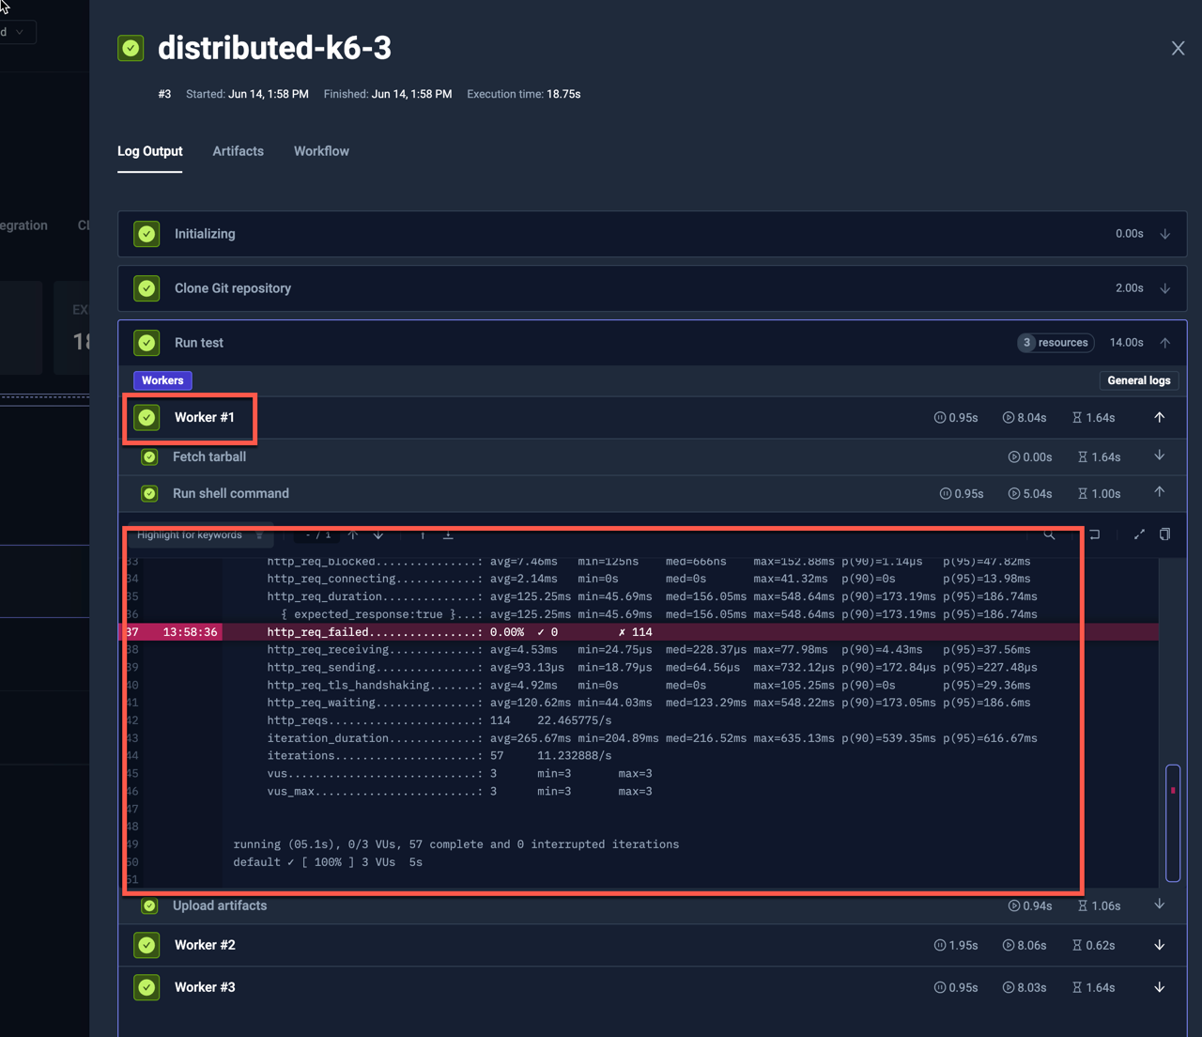Screen dimensions: 1202x1037
Task: Open the 3 resources badge on Run test
Action: click(1055, 342)
